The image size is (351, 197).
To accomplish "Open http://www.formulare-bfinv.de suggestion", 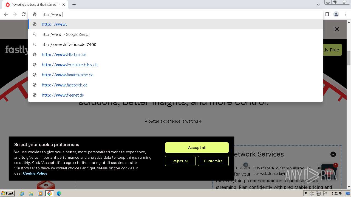I will 175,65.
